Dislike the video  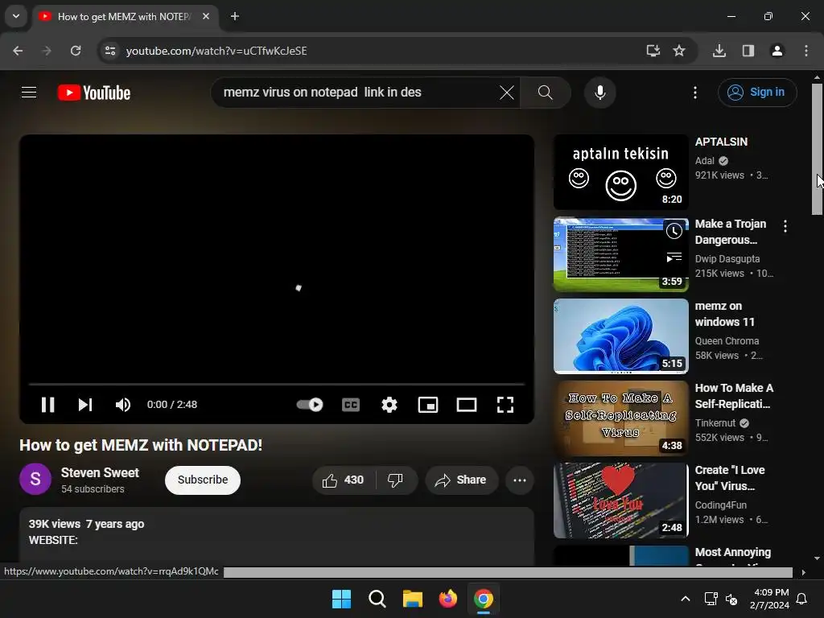click(395, 480)
